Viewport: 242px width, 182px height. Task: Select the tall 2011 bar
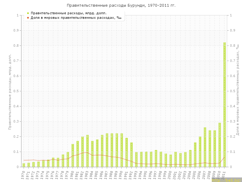224,105
